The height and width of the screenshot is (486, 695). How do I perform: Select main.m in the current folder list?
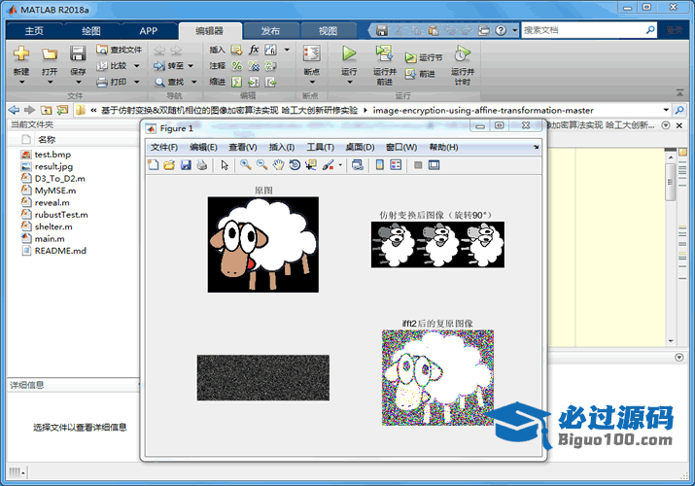click(x=50, y=238)
